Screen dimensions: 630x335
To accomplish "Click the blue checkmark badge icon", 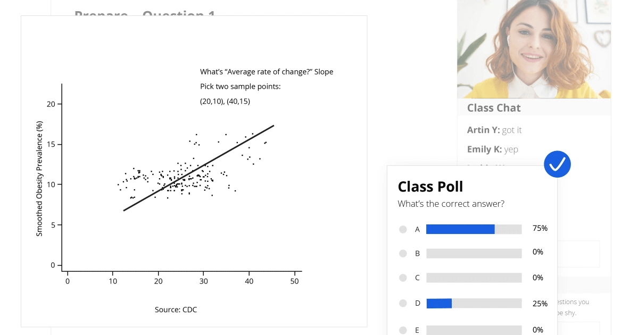I will (x=557, y=164).
